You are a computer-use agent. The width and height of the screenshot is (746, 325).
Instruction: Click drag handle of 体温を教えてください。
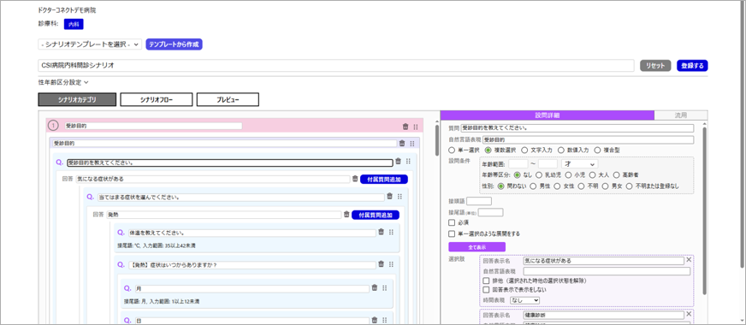[x=391, y=232]
